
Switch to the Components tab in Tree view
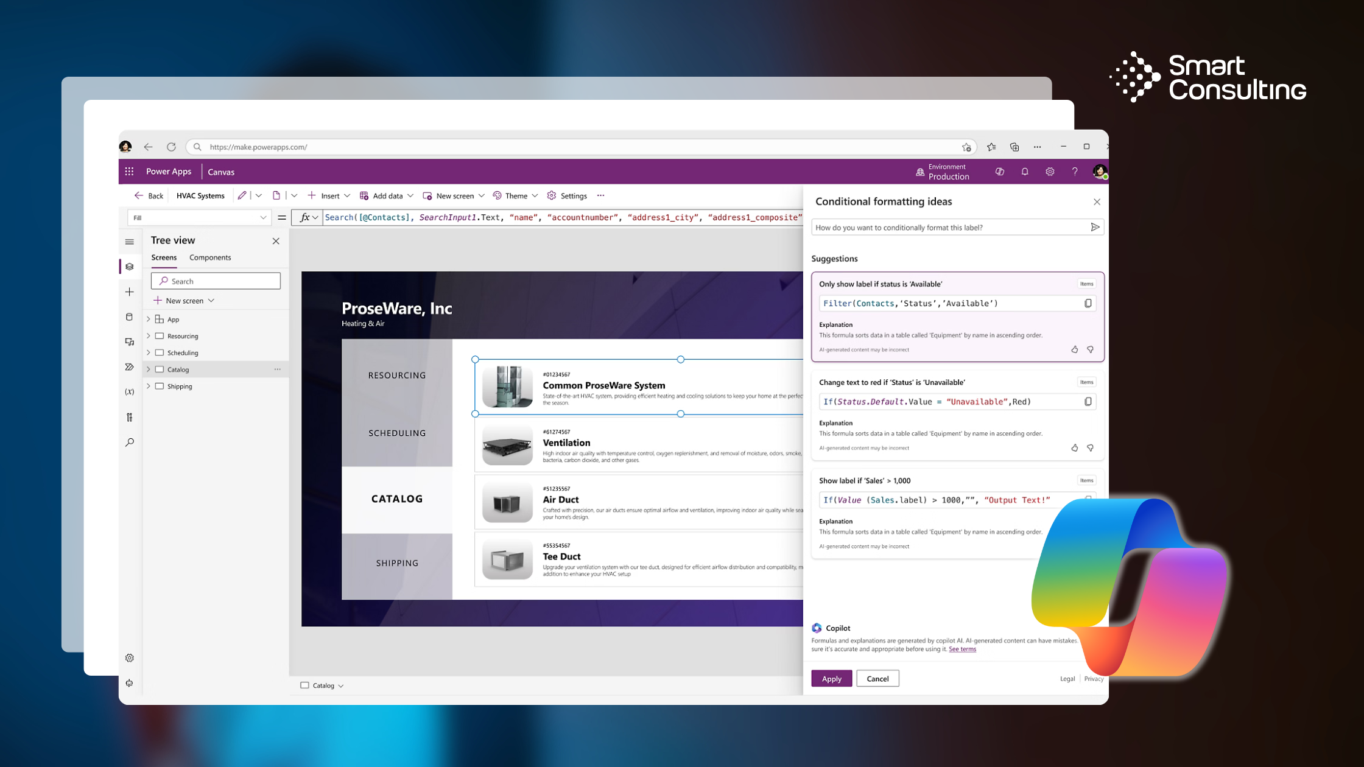209,257
